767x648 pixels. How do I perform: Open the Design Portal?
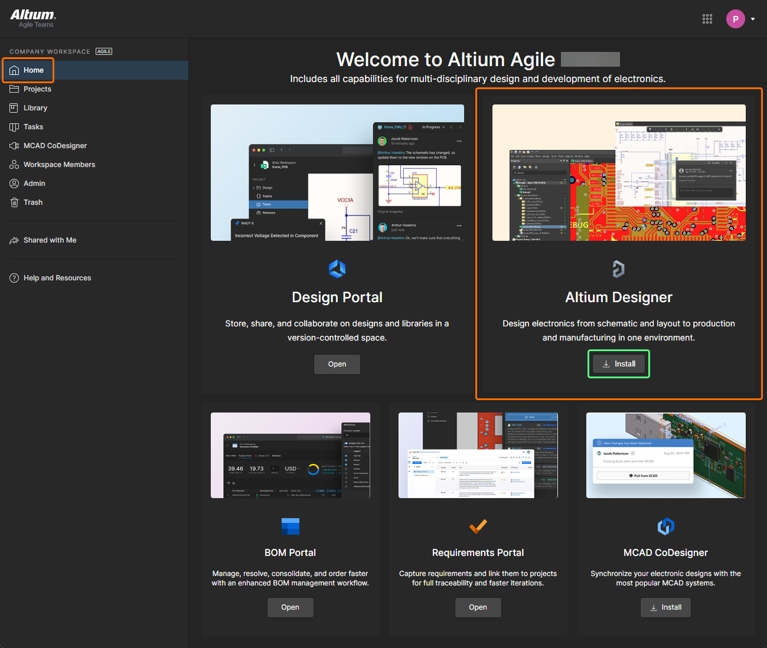click(x=337, y=364)
